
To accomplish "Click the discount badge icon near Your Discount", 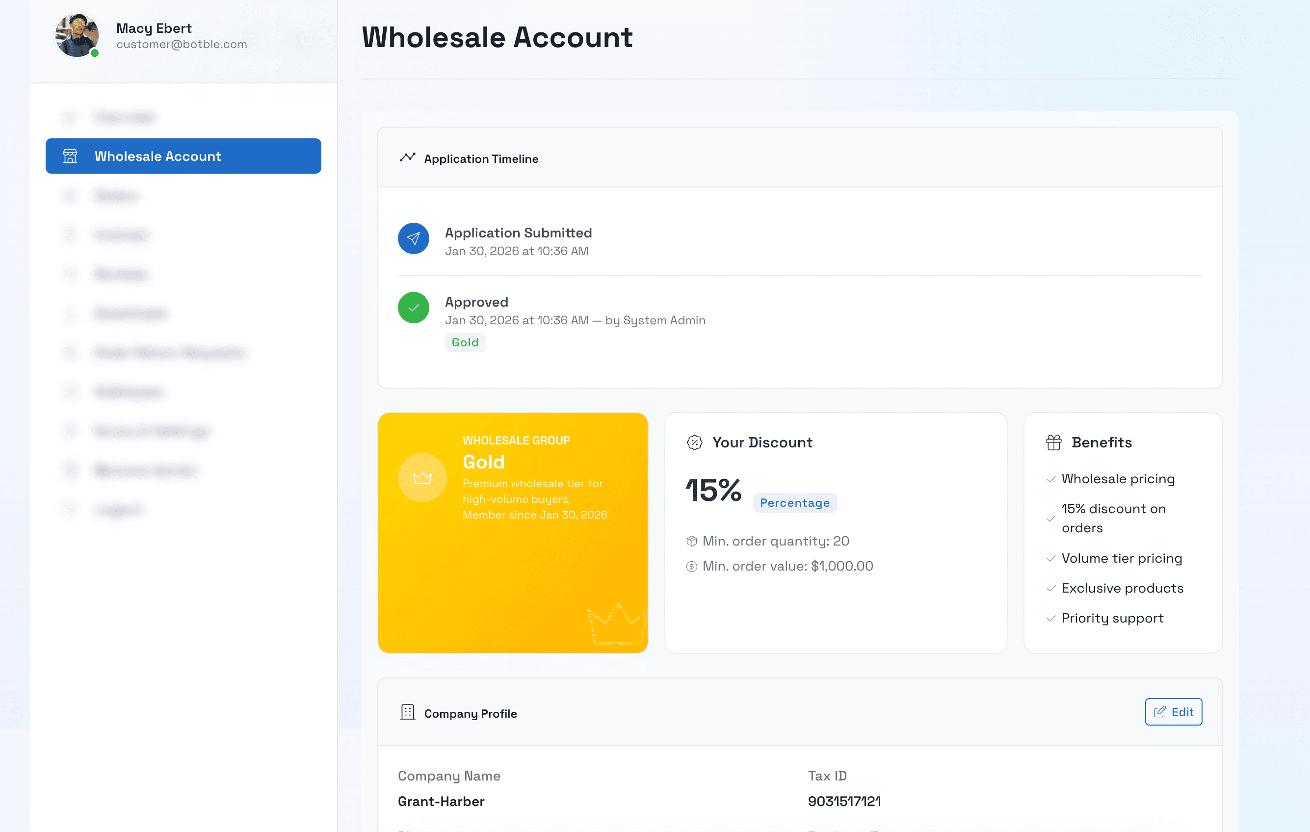I will click(x=695, y=442).
